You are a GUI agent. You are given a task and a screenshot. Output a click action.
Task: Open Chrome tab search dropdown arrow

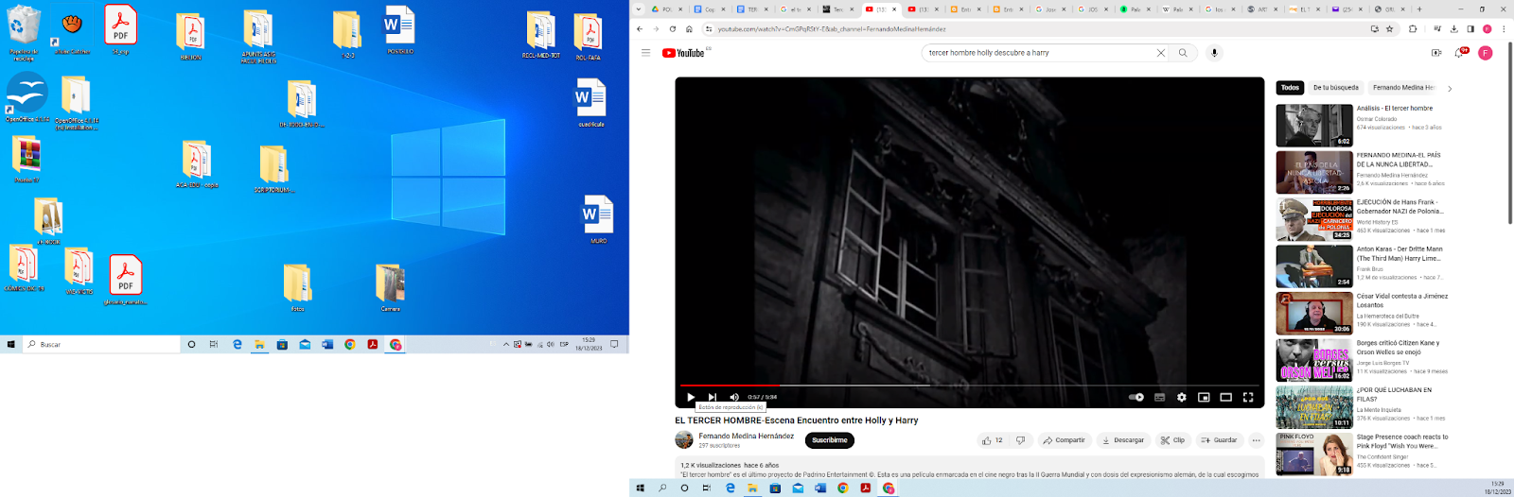[x=639, y=9]
